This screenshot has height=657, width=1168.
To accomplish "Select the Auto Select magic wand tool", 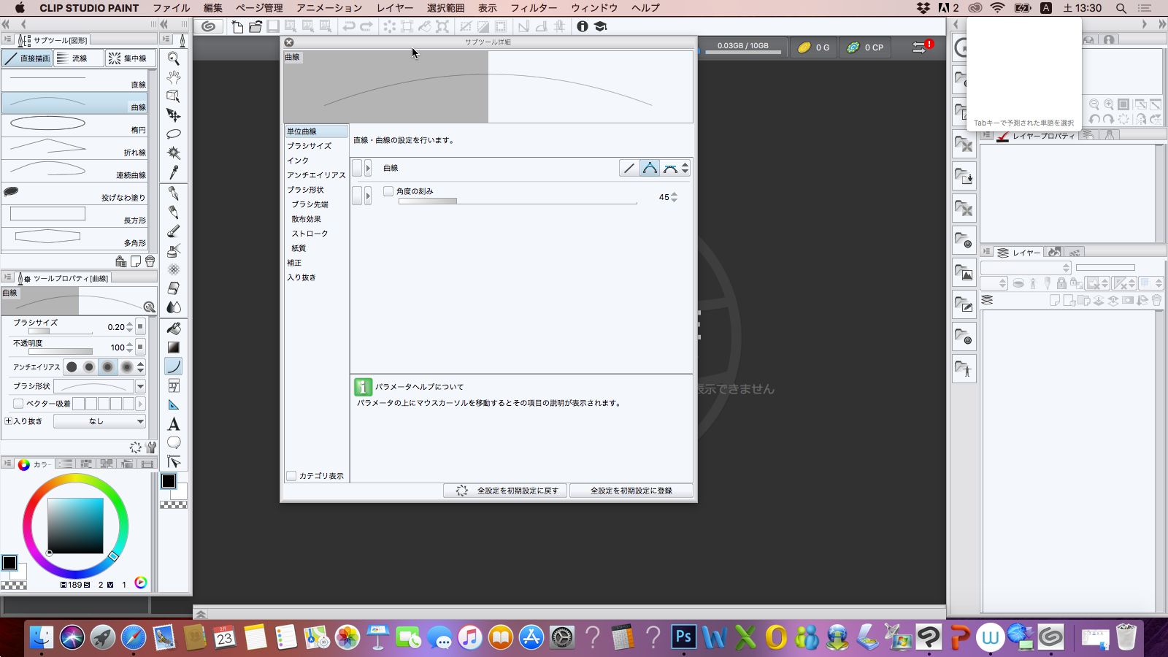I will pos(174,153).
